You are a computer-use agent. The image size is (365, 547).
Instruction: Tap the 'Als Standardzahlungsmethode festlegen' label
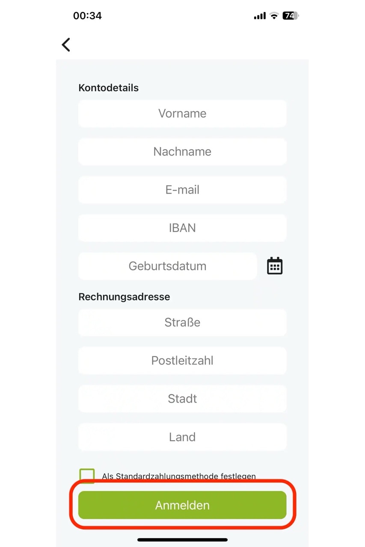point(179,476)
